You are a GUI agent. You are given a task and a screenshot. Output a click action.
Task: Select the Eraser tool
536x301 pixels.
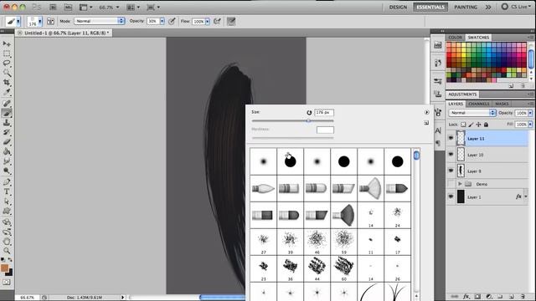[x=7, y=141]
